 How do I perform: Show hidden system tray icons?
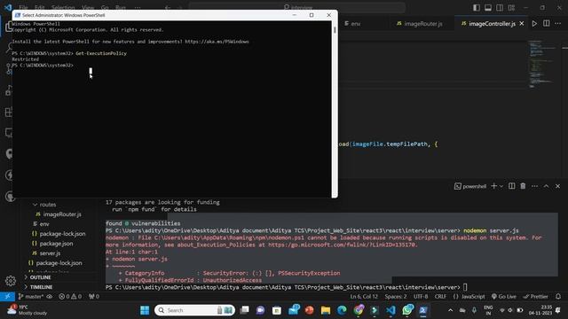[450, 310]
